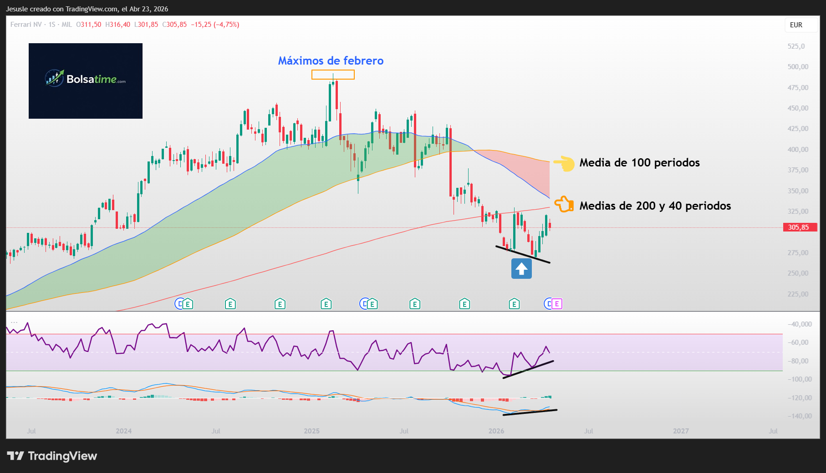Select the 1S interval label
Screen dimensions: 826x473
(52, 25)
